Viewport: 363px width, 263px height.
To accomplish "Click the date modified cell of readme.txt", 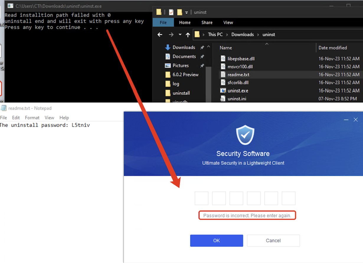I will (x=339, y=75).
